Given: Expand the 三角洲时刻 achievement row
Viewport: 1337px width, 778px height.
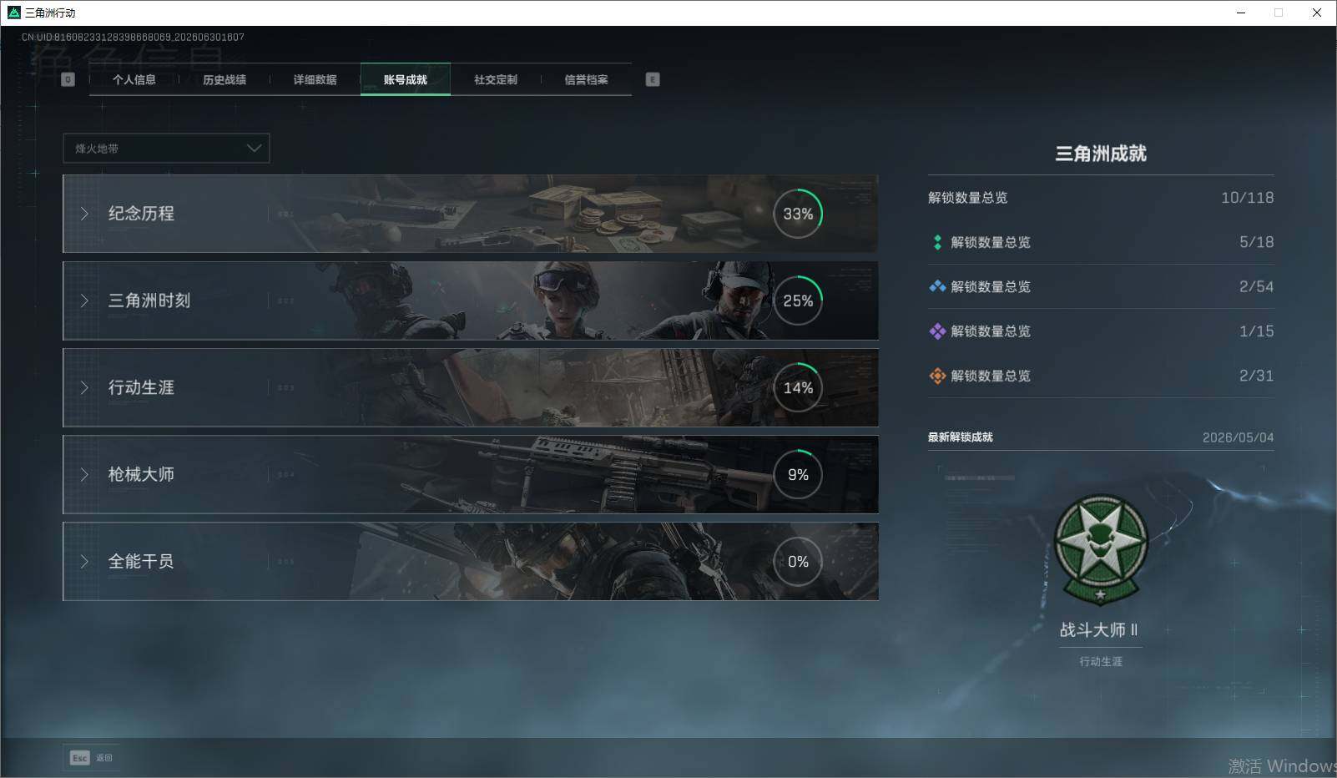Looking at the screenshot, I should pos(471,301).
